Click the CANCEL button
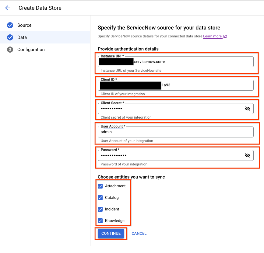Screen dimensions: 264x253 (x=139, y=234)
